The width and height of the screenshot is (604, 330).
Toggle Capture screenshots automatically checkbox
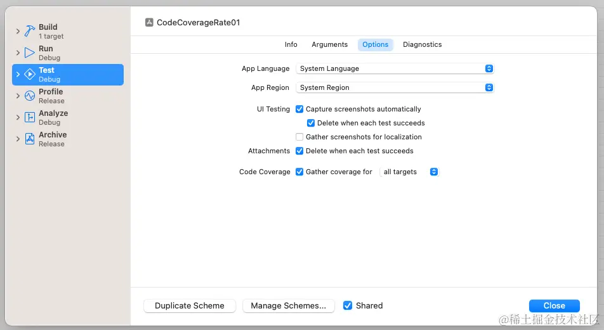pos(299,109)
